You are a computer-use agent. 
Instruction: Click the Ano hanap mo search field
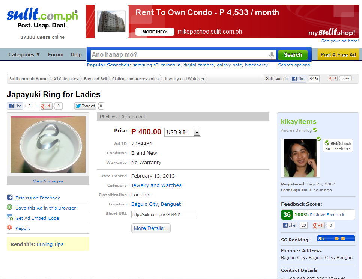180,55
